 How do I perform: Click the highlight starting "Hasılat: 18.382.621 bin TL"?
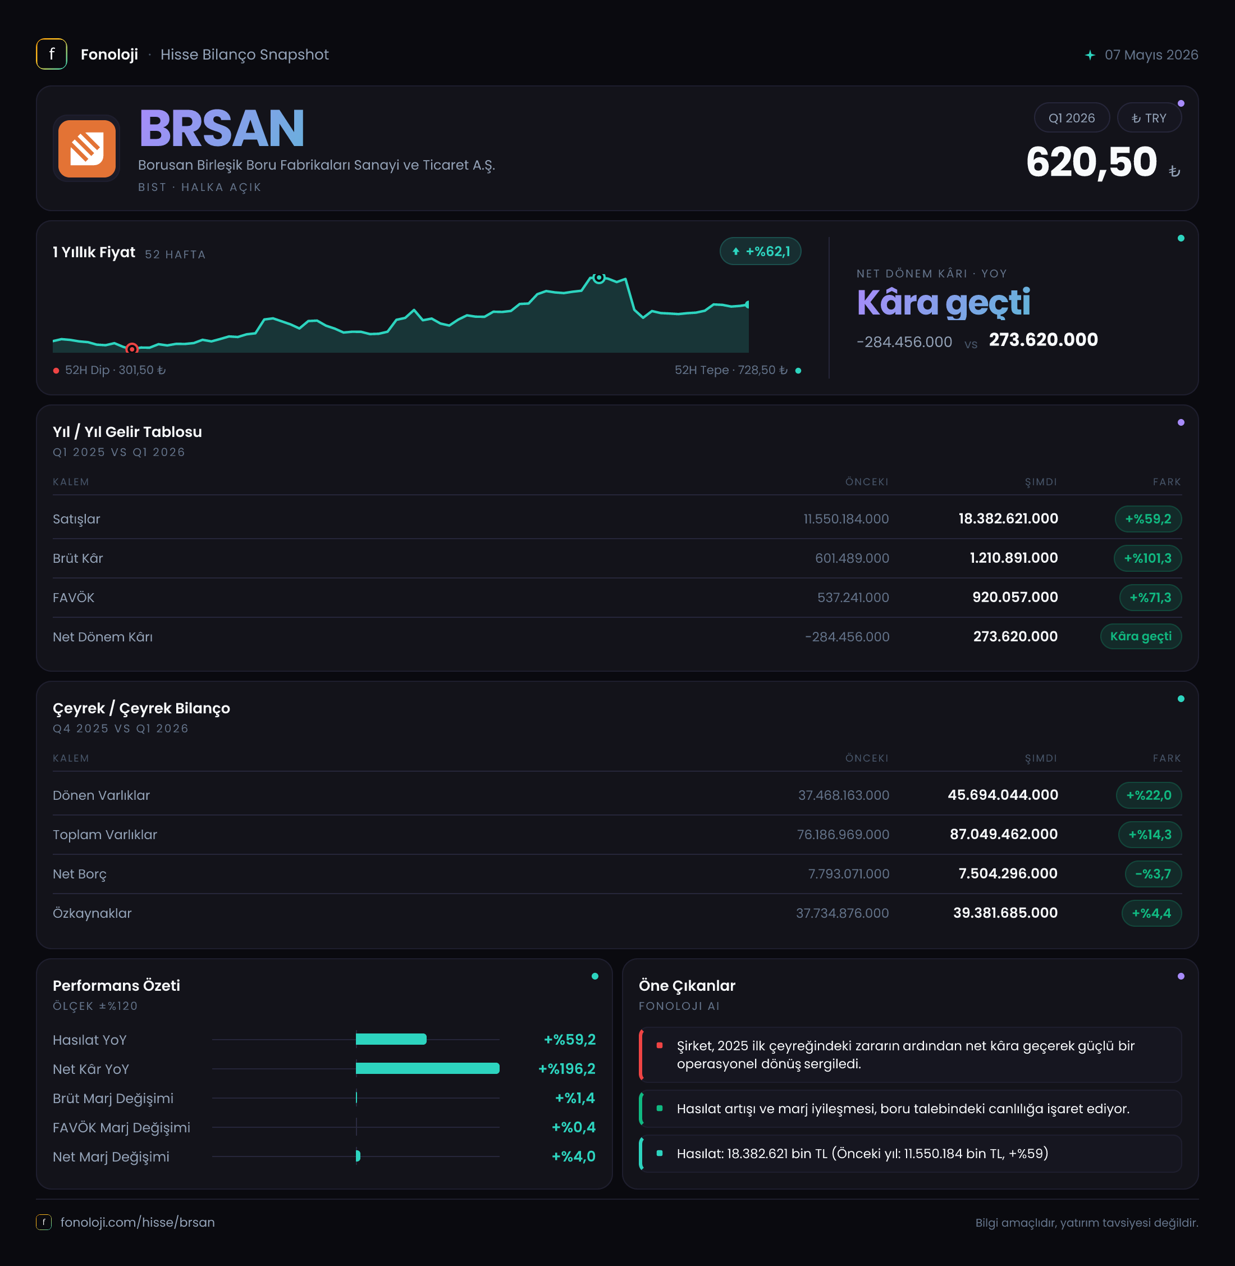910,1153
